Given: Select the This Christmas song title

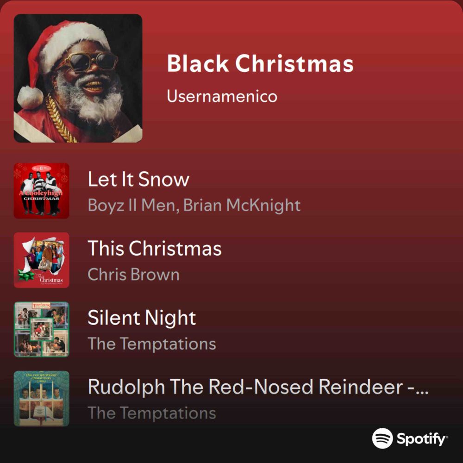Looking at the screenshot, I should coord(155,248).
